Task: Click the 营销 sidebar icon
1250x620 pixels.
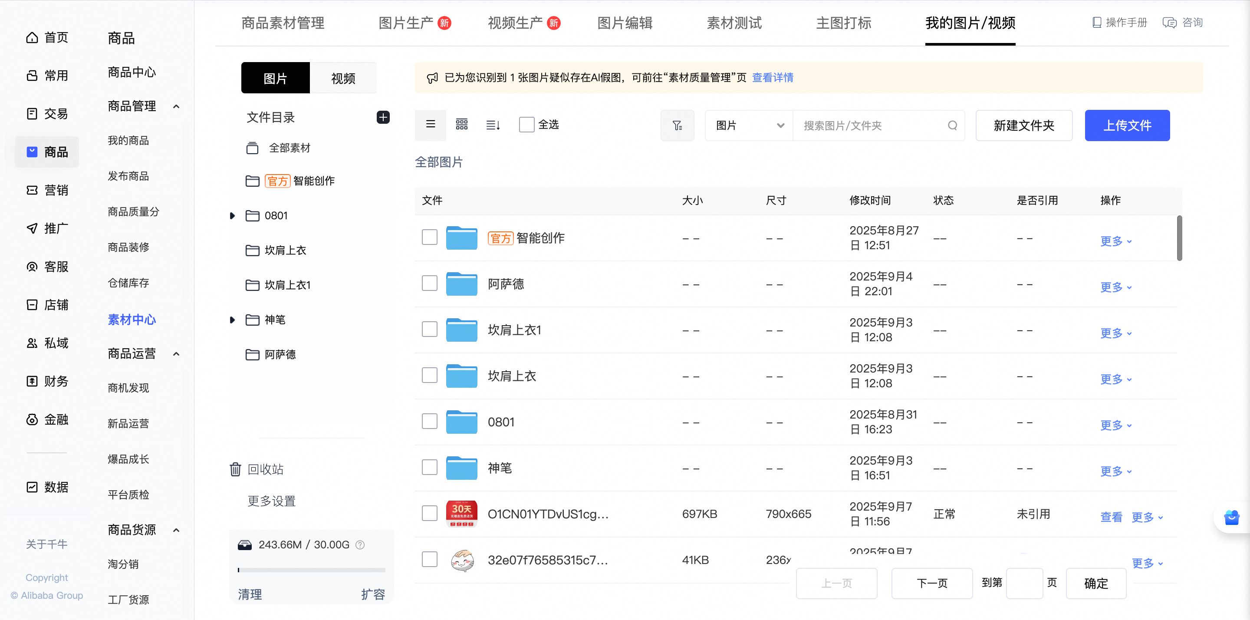Action: (32, 190)
